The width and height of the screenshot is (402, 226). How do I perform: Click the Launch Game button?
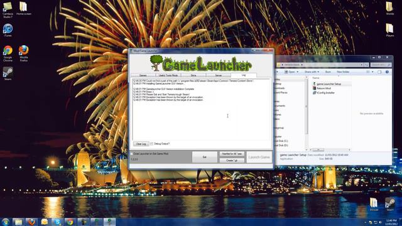259,157
